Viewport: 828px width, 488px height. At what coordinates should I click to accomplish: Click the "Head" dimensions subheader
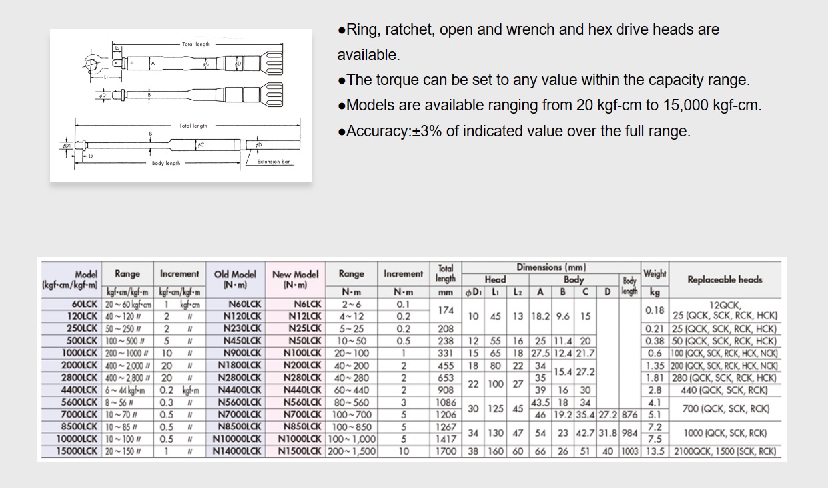(x=495, y=279)
